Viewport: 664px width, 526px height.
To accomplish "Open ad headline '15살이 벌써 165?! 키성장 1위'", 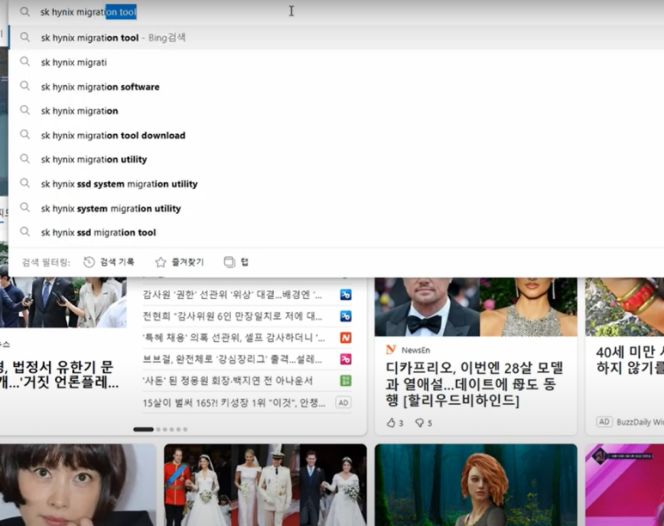I will pyautogui.click(x=234, y=402).
